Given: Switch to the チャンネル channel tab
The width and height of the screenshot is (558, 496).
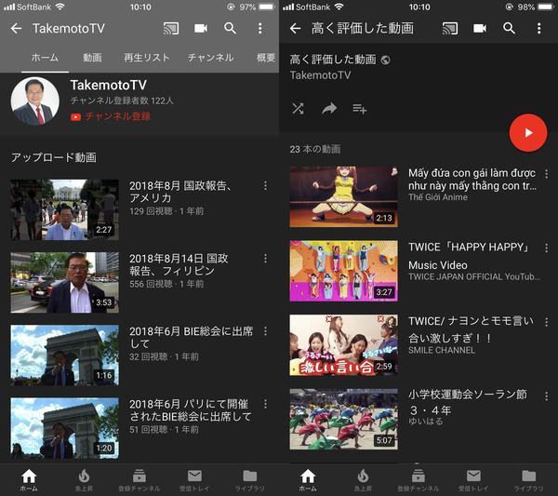Looking at the screenshot, I should point(211,58).
